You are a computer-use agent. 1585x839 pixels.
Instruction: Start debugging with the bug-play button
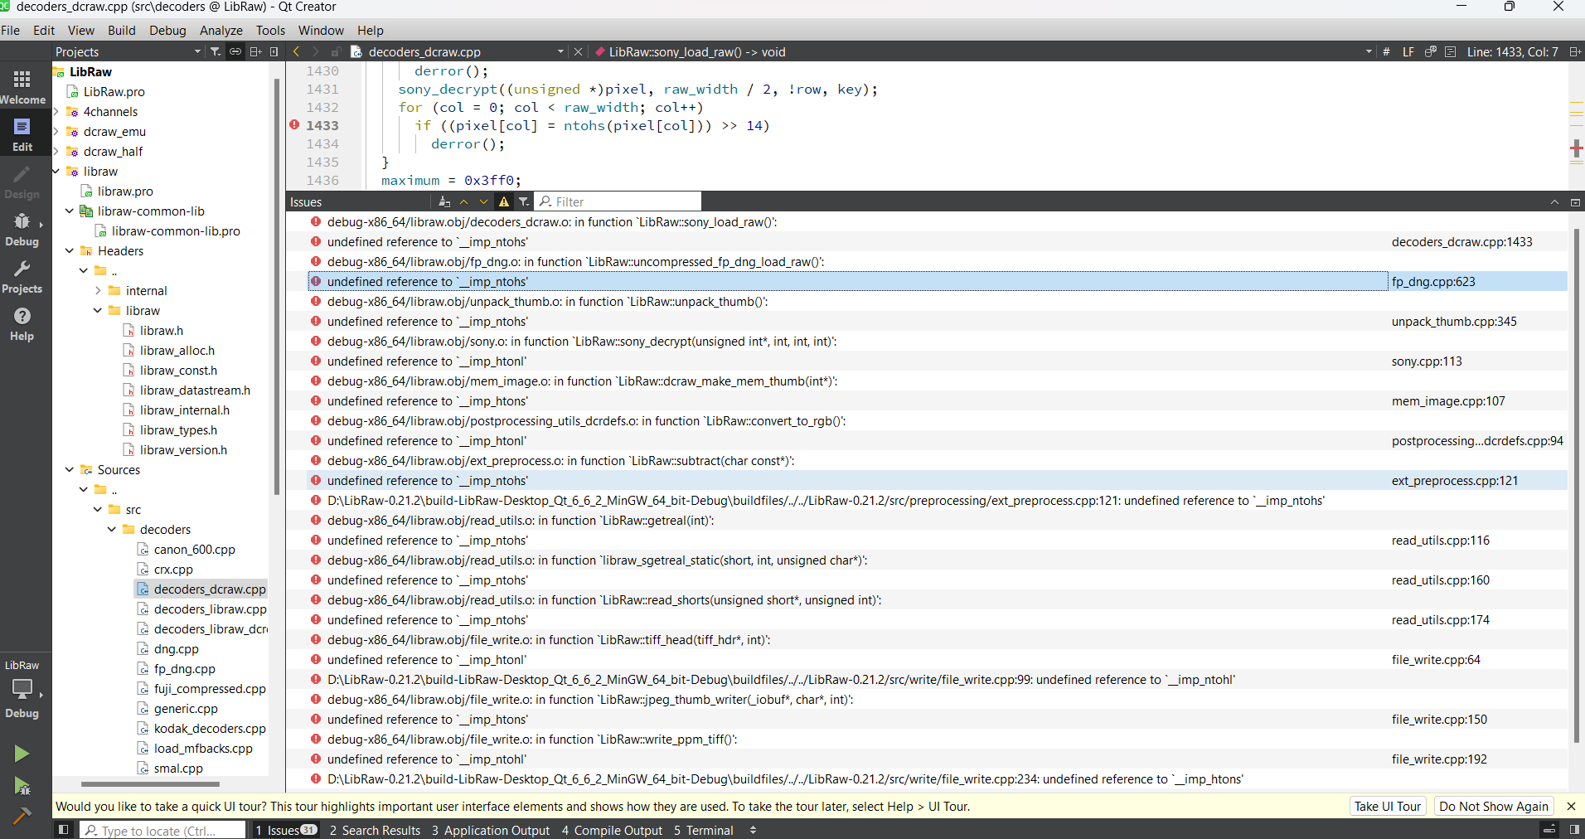(x=22, y=785)
